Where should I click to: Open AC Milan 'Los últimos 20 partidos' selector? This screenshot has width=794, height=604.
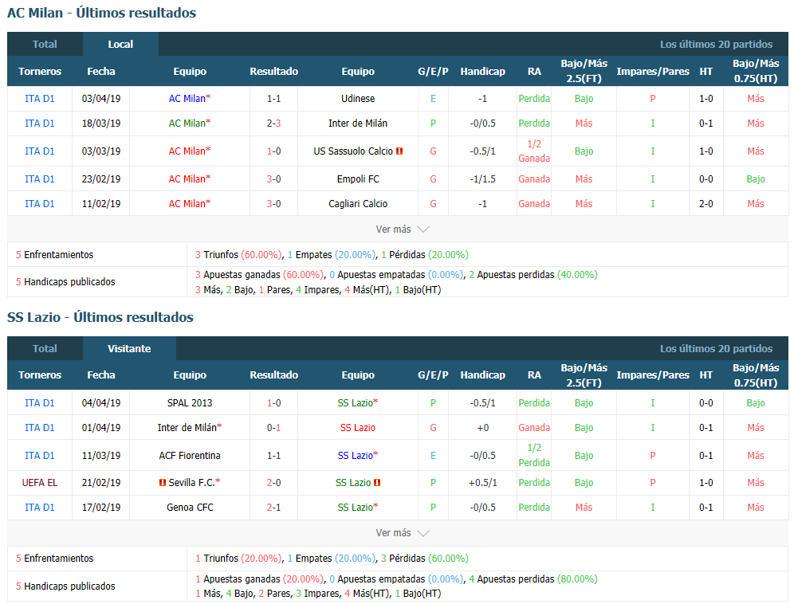(716, 44)
